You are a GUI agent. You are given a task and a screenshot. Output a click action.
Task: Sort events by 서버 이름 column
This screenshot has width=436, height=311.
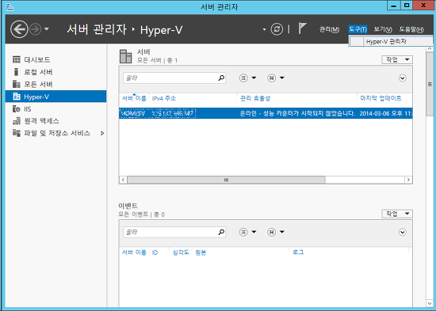coord(134,252)
